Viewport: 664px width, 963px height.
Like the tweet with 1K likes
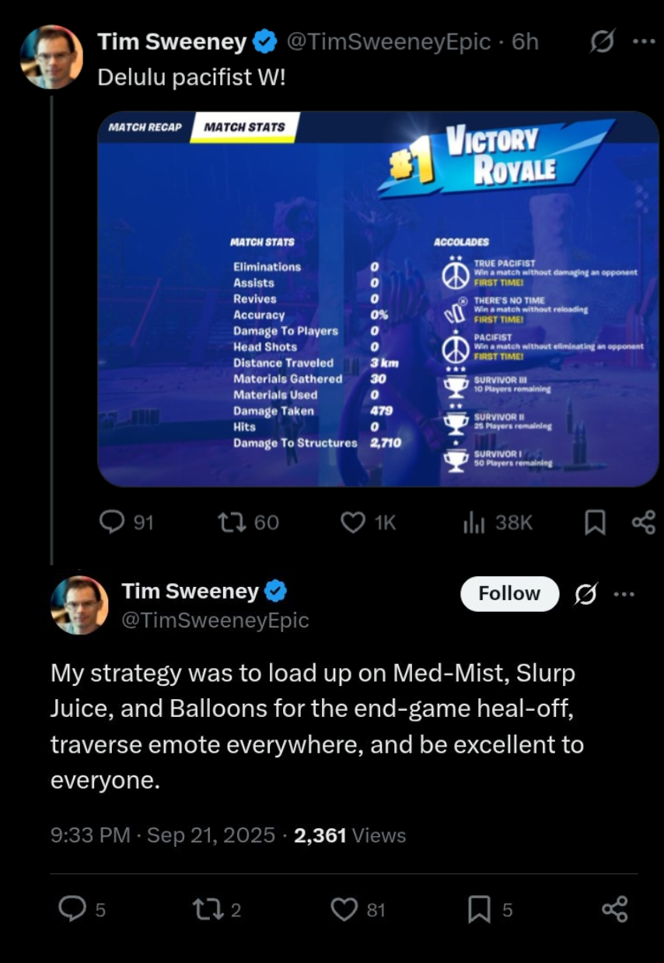(369, 522)
